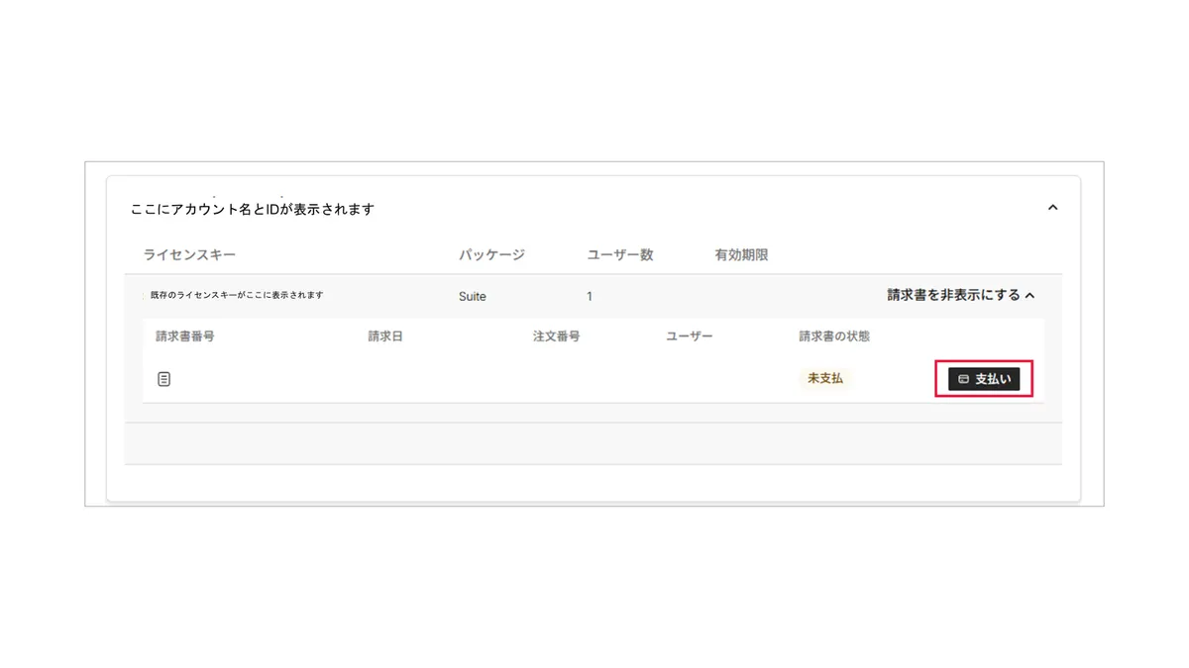The image size is (1189, 668).
Task: Click the chevron beside 請求書を非表示にする
Action: (1030, 296)
